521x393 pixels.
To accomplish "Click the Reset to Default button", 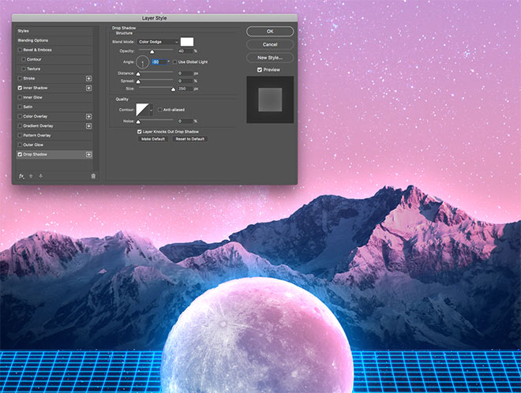I will point(190,139).
